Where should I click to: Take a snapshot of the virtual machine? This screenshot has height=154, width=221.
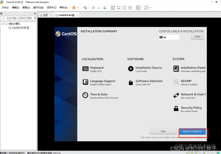coord(93,8)
